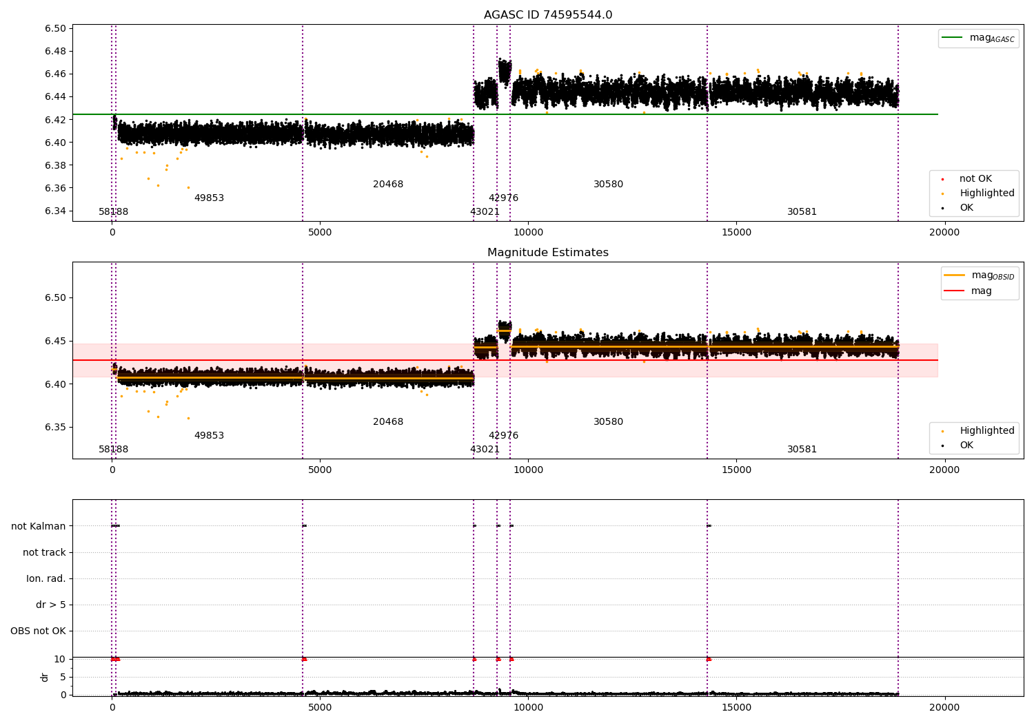Image resolution: width=1034 pixels, height=723 pixels.
Task: Click the '6.34' y-axis tick label
Action: tap(55, 211)
